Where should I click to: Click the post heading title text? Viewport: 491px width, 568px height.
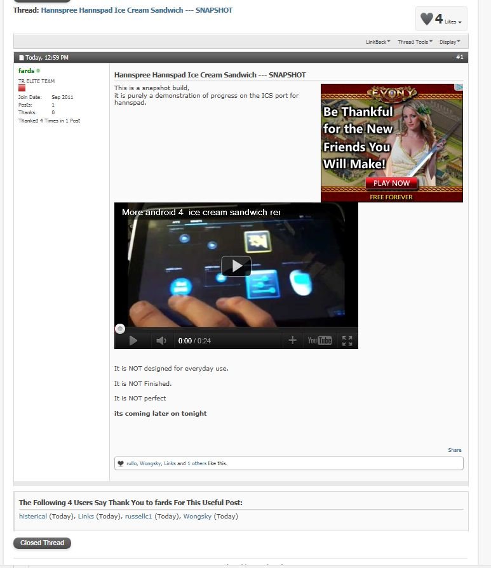(x=210, y=75)
